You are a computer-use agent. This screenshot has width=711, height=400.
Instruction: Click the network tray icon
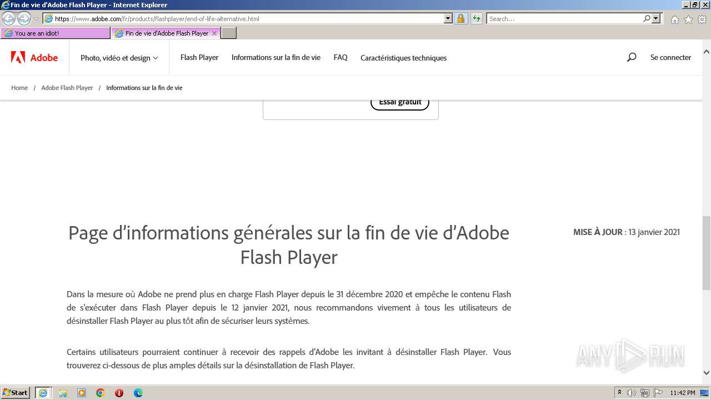point(645,393)
